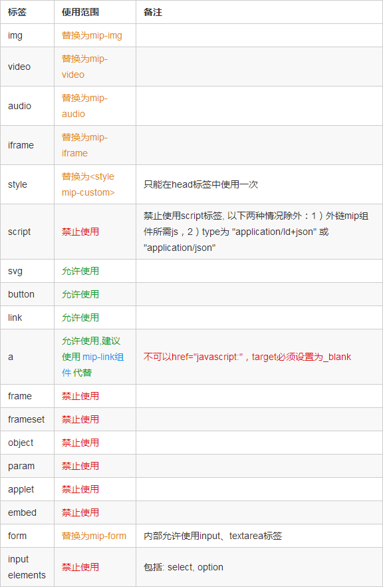The height and width of the screenshot is (587, 383).
Task: Click note '包括: select, option'
Action: (184, 567)
